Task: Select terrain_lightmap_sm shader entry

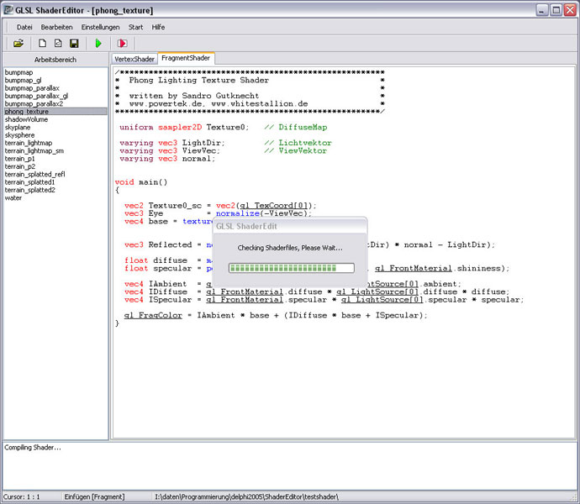Action: tap(34, 150)
